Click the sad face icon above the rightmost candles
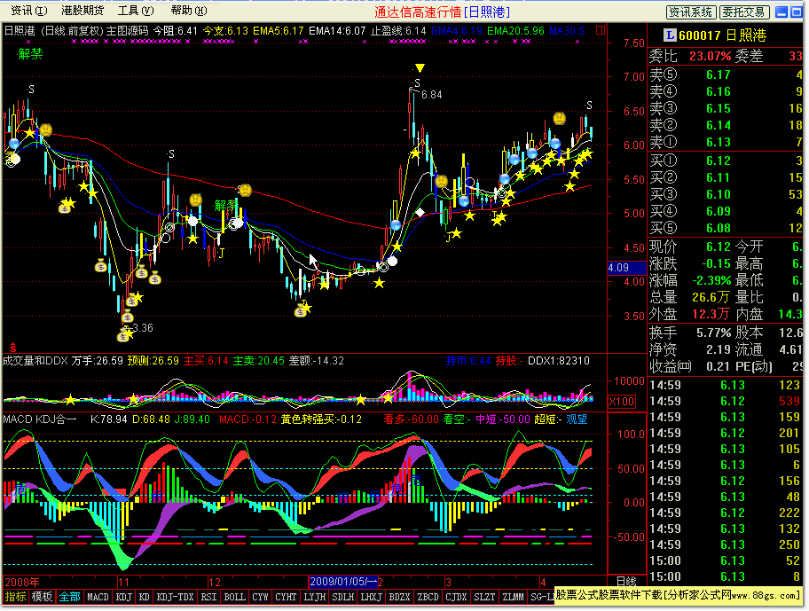This screenshot has height=611, width=809. click(559, 119)
